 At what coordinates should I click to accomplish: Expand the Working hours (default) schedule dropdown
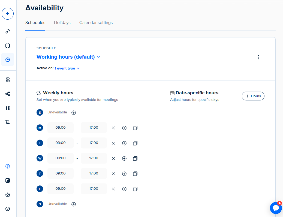(x=68, y=57)
